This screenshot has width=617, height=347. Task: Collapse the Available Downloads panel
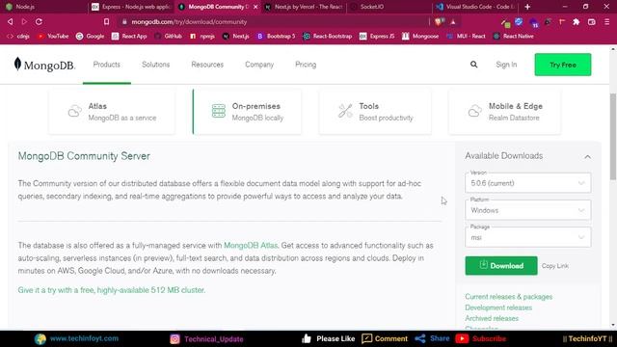point(587,156)
